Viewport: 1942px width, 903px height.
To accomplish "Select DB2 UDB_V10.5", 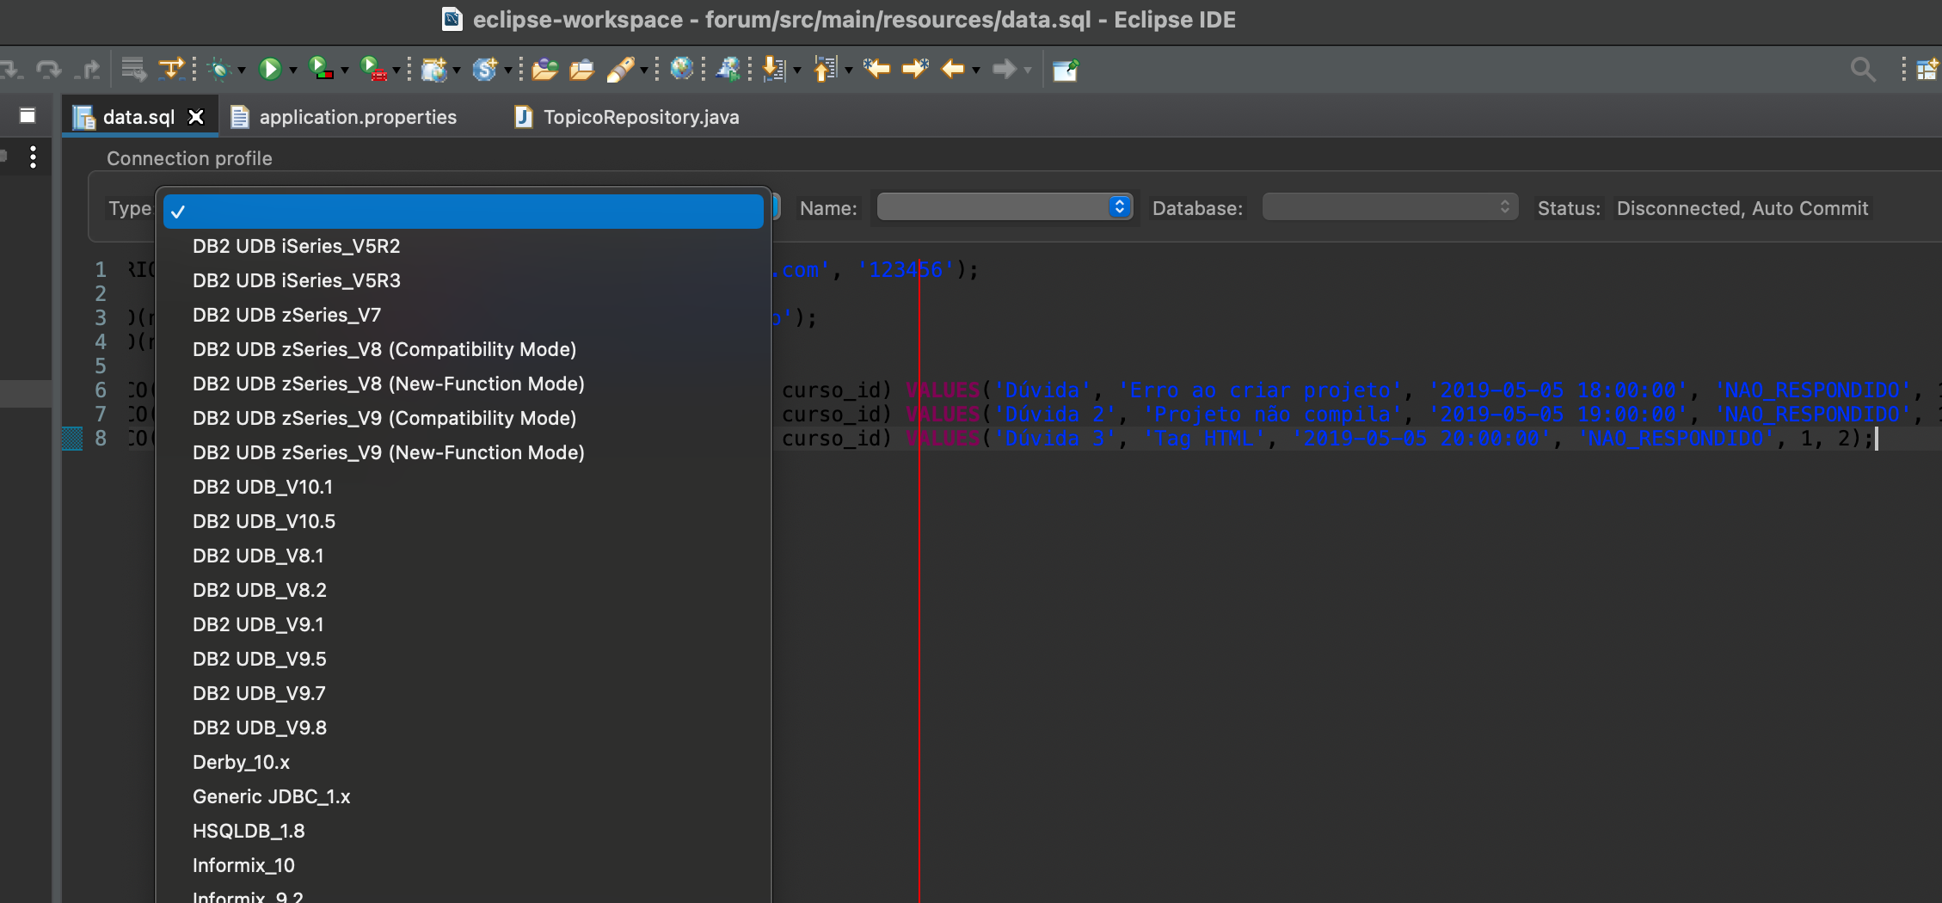I will click(464, 521).
